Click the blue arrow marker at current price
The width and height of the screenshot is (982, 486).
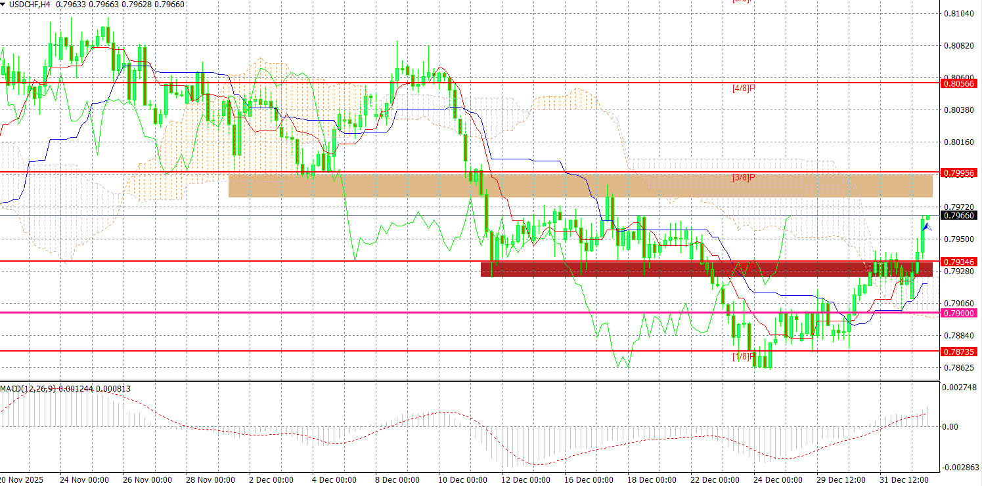click(927, 226)
